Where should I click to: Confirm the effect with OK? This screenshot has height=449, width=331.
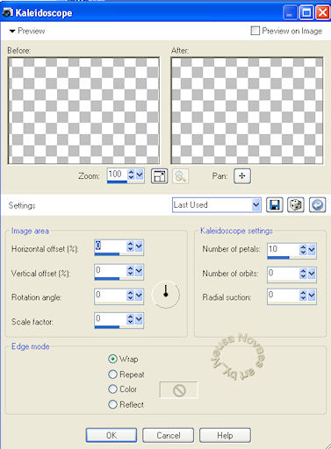[112, 435]
